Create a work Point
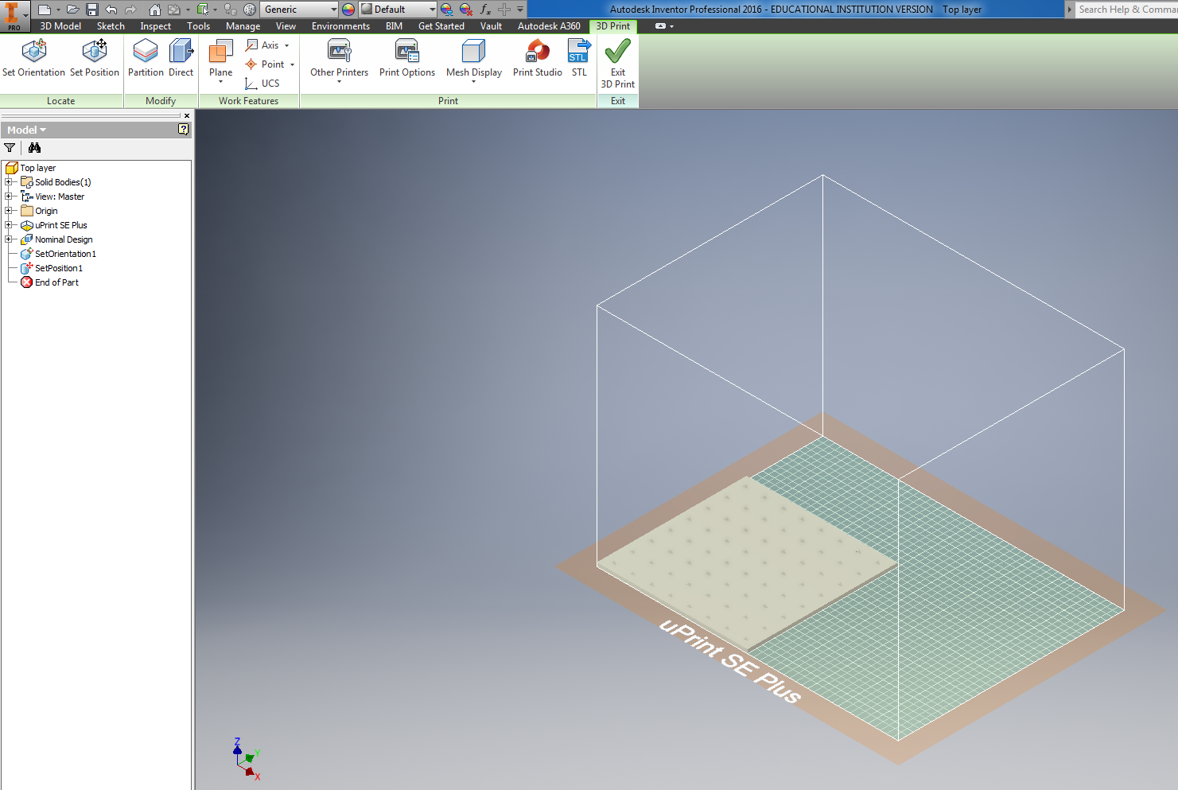1178x790 pixels. point(265,64)
